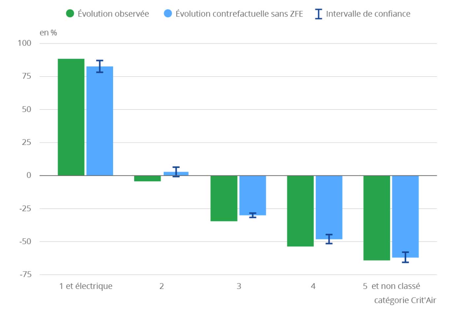This screenshot has width=451, height=315.
Task: Select the green bar for category 3
Action: (x=224, y=198)
